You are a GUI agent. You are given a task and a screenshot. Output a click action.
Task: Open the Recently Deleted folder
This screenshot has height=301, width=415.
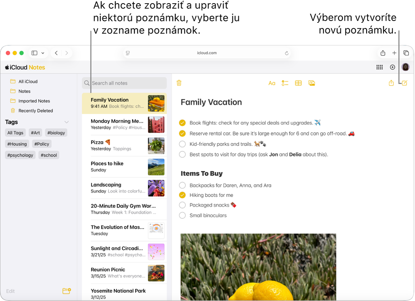(36, 111)
